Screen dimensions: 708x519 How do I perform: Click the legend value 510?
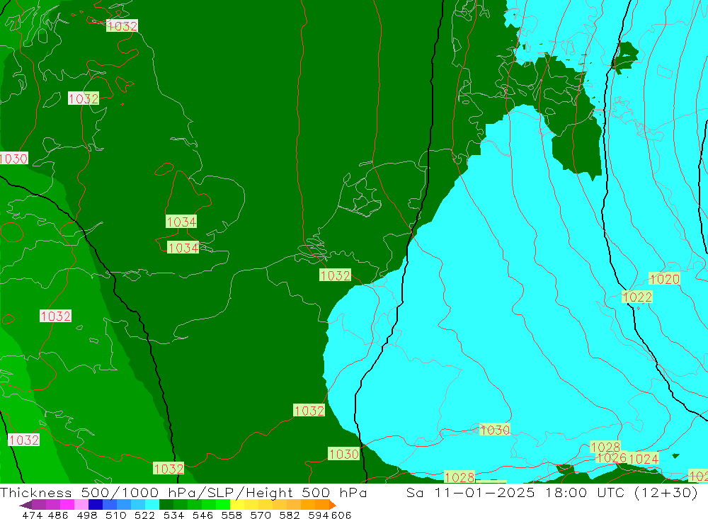116,515
